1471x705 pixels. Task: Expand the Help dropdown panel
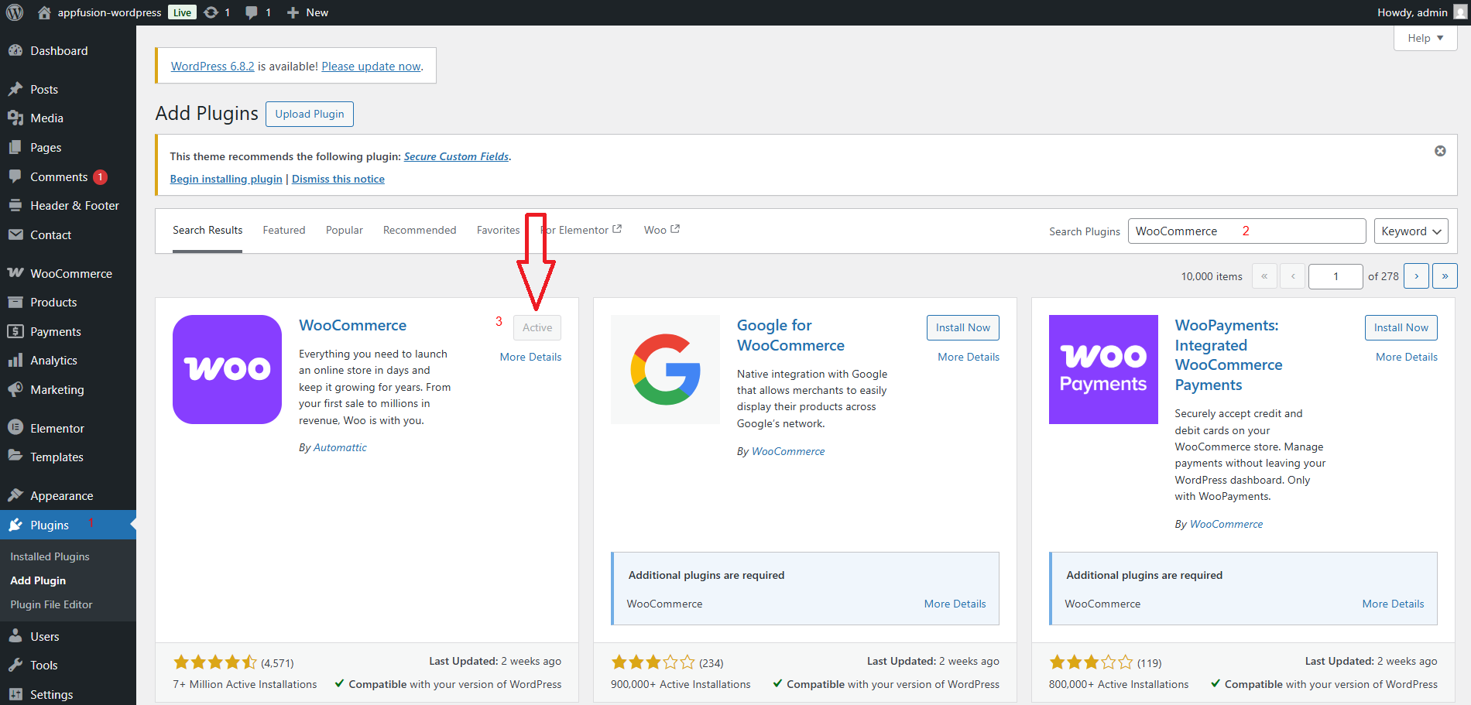point(1425,38)
